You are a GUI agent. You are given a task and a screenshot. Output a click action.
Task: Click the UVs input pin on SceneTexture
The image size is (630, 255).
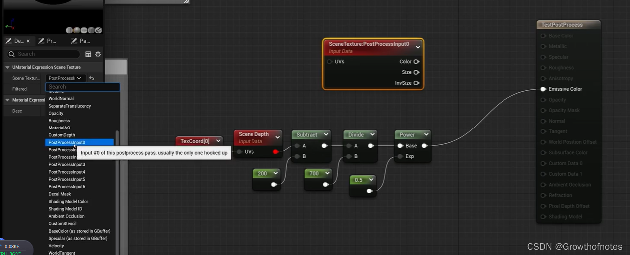330,62
